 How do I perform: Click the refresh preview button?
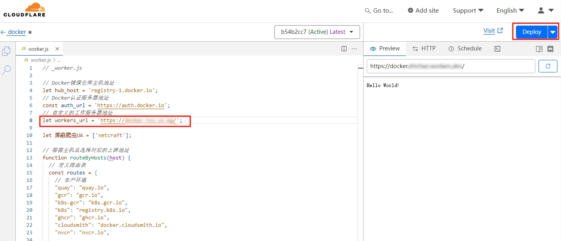(548, 66)
